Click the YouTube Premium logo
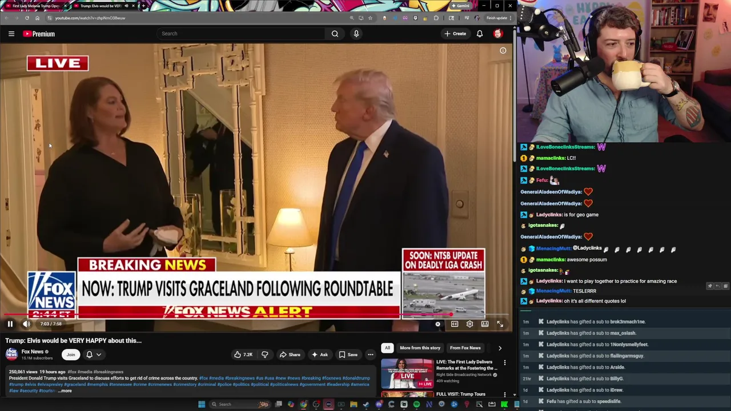The height and width of the screenshot is (411, 731). click(x=39, y=34)
